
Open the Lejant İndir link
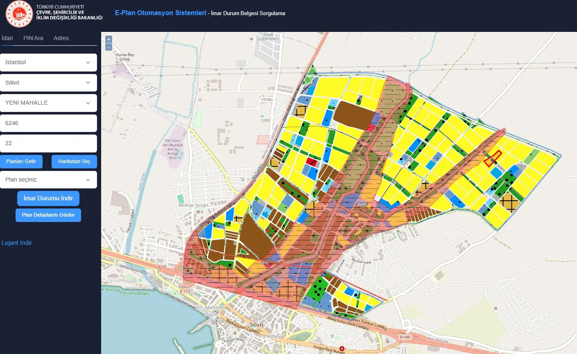pos(17,243)
